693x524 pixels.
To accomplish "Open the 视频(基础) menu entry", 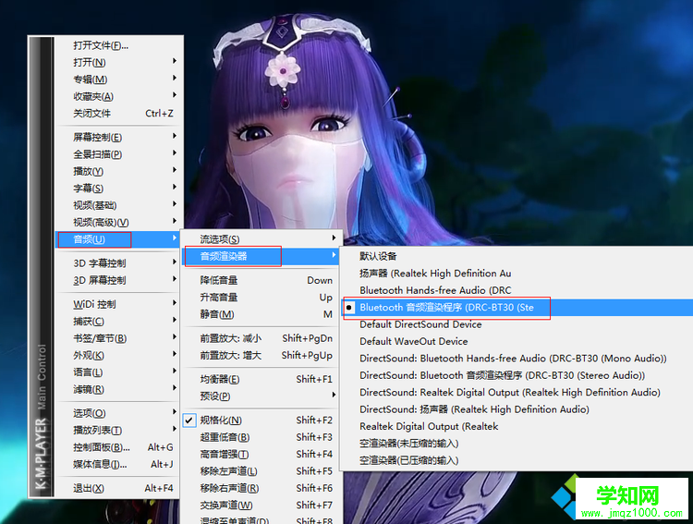I will (118, 205).
